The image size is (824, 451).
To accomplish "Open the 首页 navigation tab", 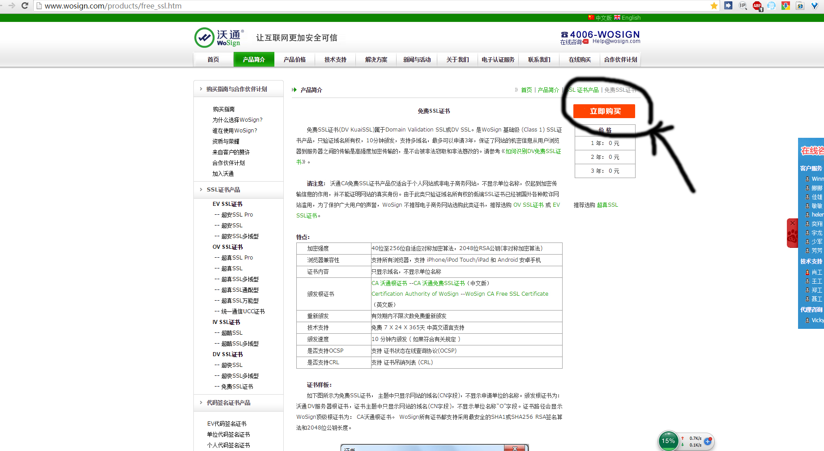I will pos(213,60).
